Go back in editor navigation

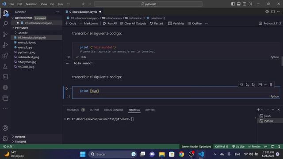pyautogui.click(x=84, y=4)
